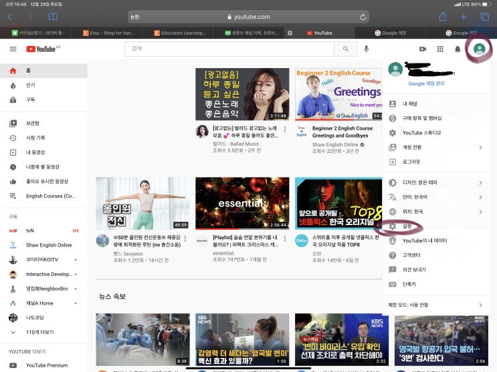Open 인기 trending in the sidebar

pyautogui.click(x=43, y=85)
